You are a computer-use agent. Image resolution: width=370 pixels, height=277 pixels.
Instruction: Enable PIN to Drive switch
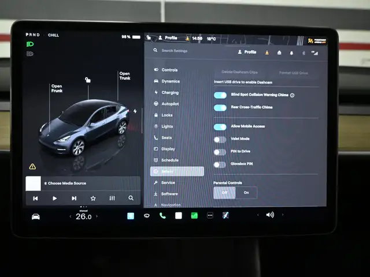pyautogui.click(x=220, y=152)
